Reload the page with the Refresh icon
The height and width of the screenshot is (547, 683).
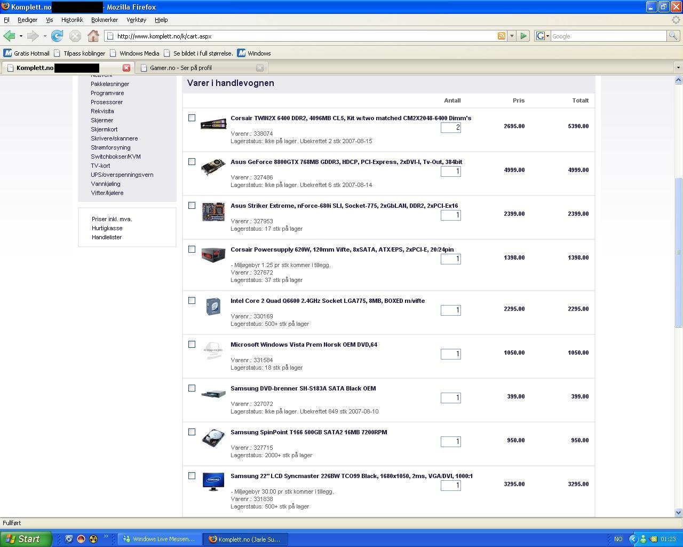point(57,36)
